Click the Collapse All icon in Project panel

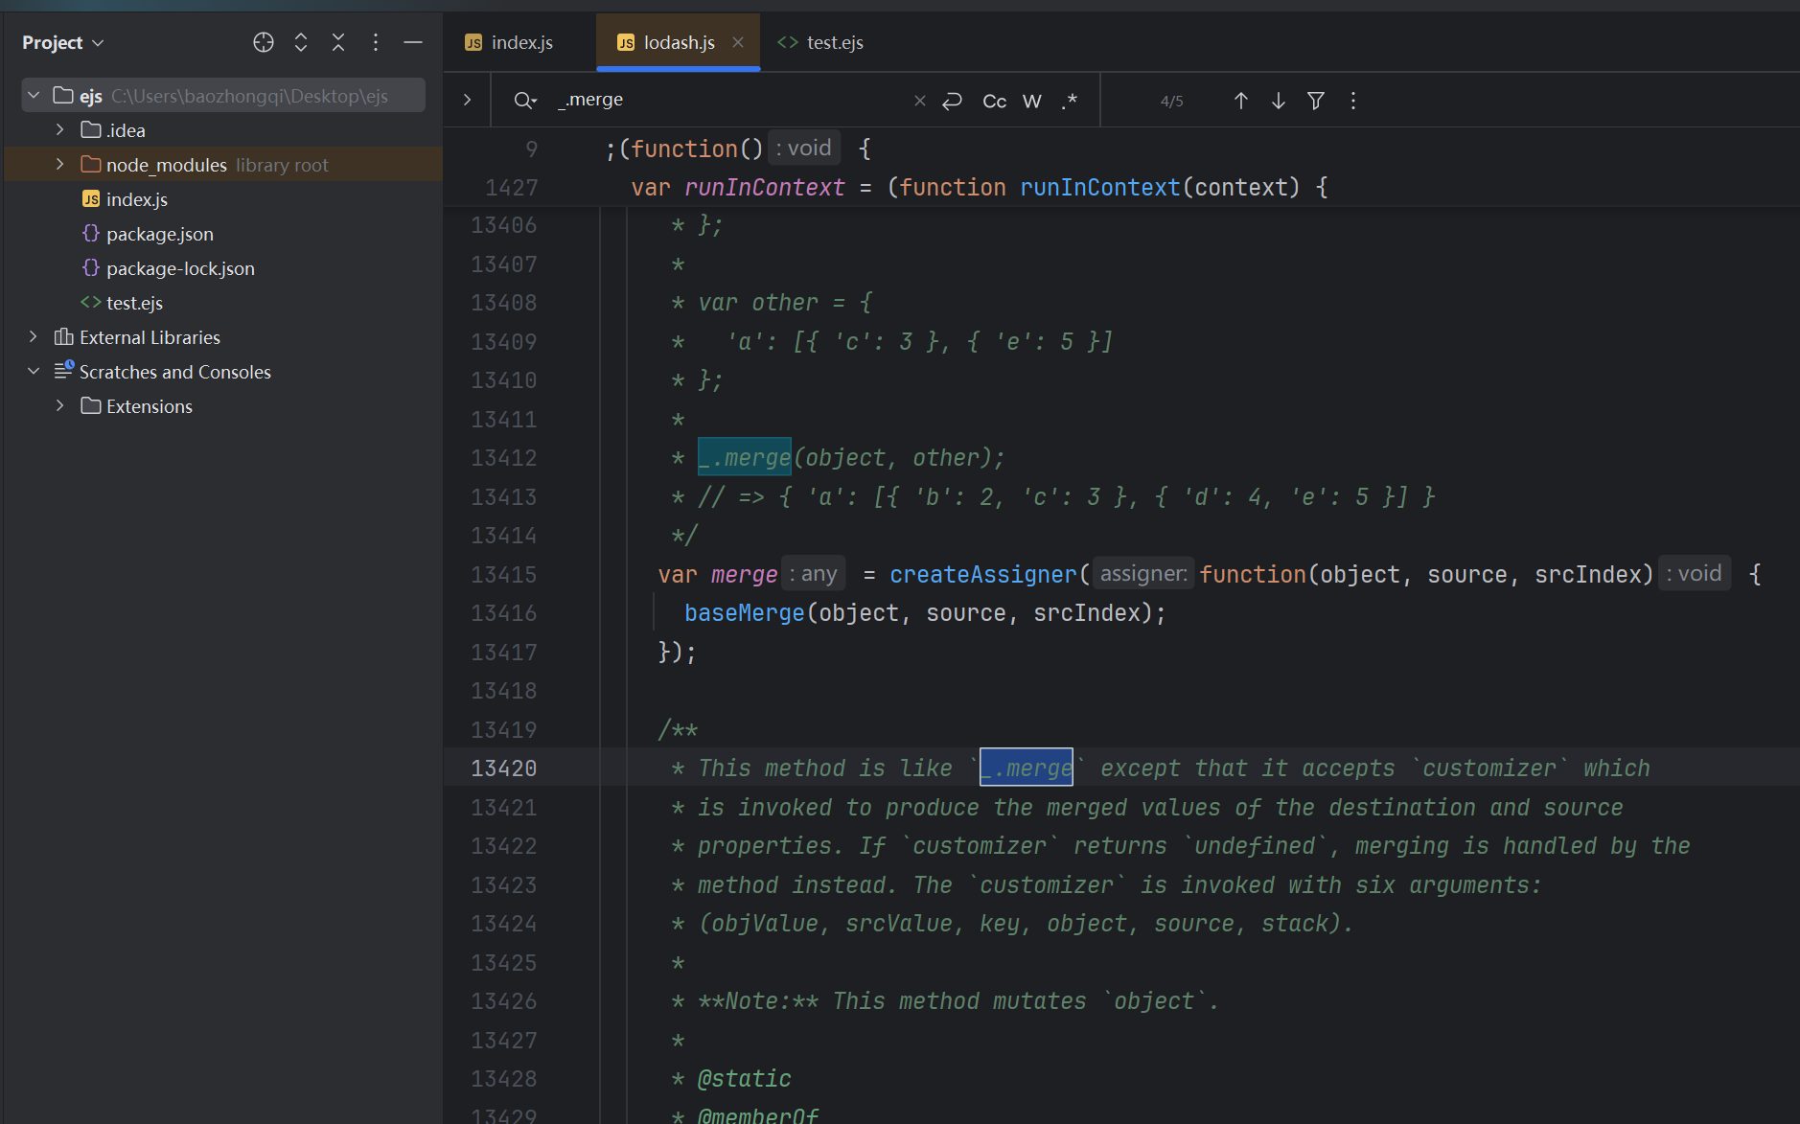tap(338, 42)
